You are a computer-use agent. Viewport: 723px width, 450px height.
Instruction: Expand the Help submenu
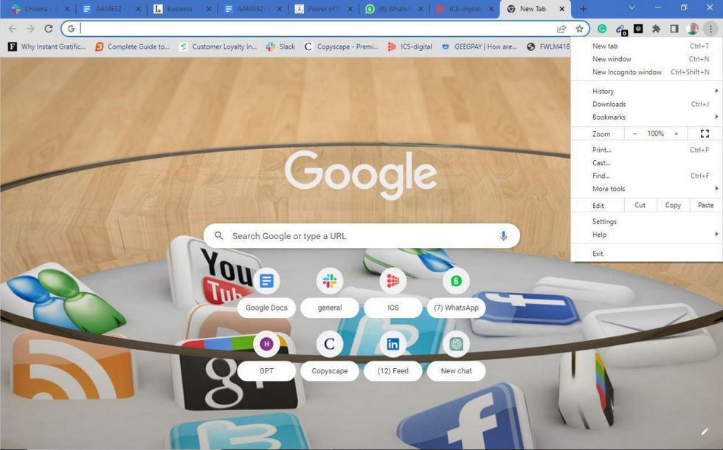coord(646,235)
